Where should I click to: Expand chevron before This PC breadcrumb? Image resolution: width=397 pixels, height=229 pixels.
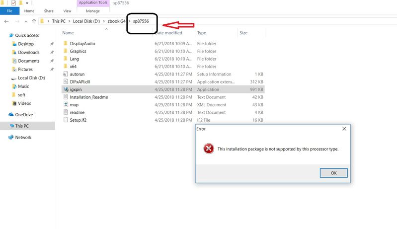coord(48,21)
